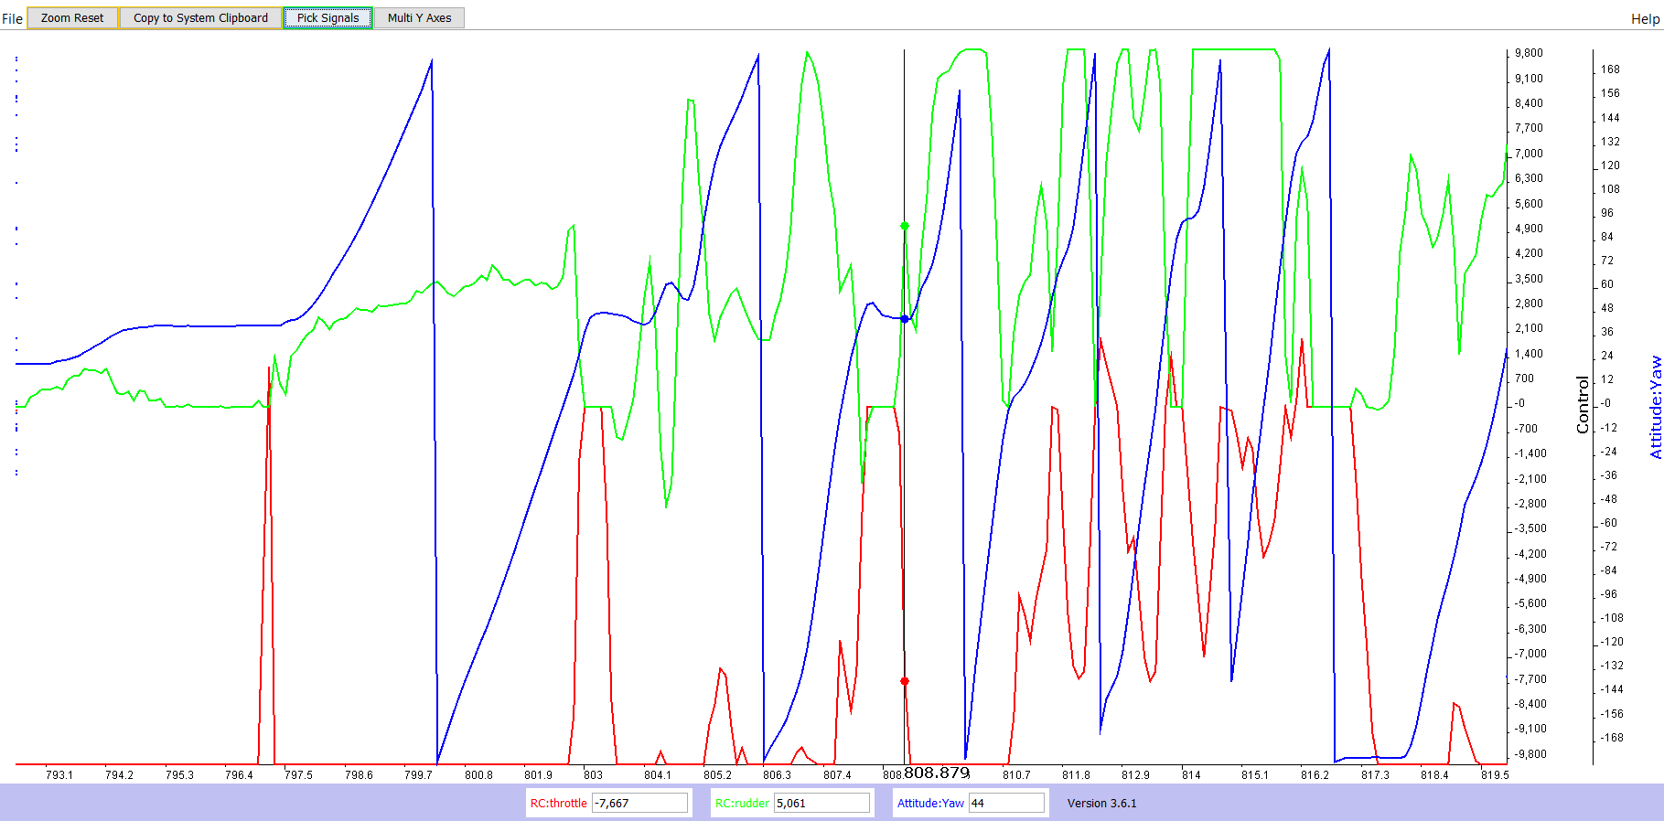Click the 7,000 tick on Control axis

click(1529, 154)
